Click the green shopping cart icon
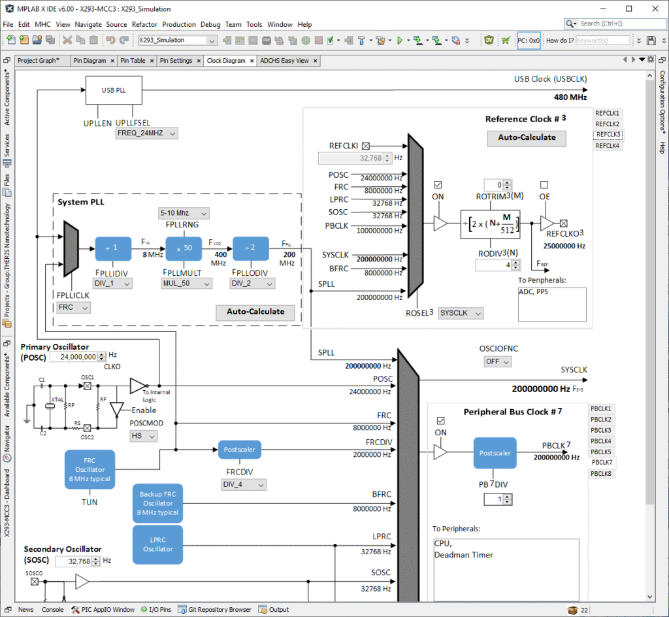Image resolution: width=669 pixels, height=617 pixels. [506, 41]
